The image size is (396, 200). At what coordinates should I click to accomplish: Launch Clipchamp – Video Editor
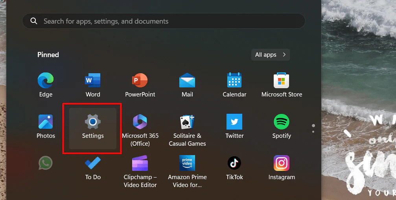pyautogui.click(x=140, y=163)
